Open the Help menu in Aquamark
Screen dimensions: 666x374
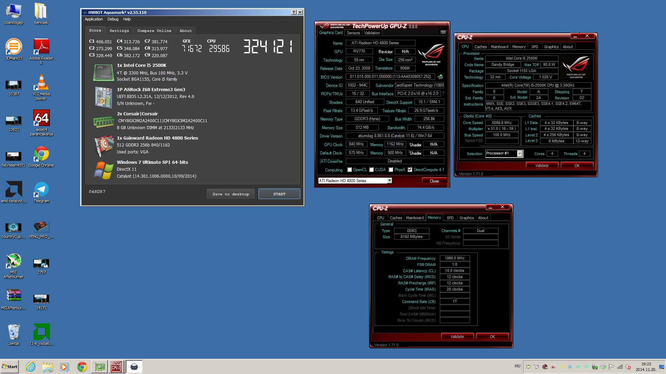tap(127, 19)
